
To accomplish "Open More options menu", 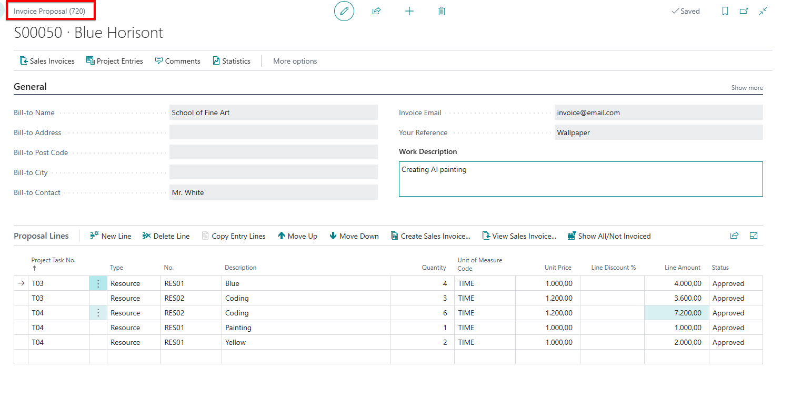I will pyautogui.click(x=295, y=61).
